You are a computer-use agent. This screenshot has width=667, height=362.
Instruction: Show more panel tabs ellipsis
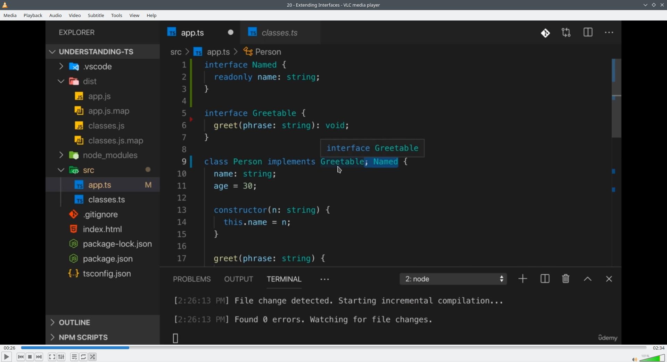click(325, 280)
